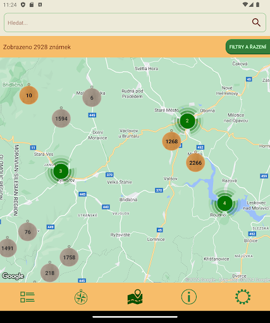Select the map tab icon
Image resolution: width=270 pixels, height=323 pixels.
click(x=135, y=297)
